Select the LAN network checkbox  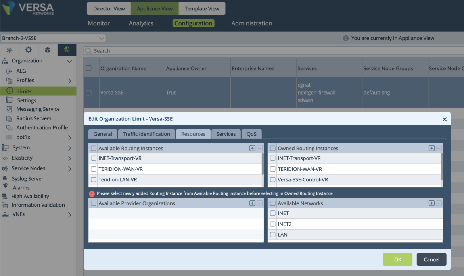pyautogui.click(x=272, y=234)
